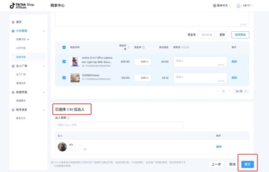The width and height of the screenshot is (269, 172).
Task: Click the 选择商品 button
Action: click(x=240, y=35)
